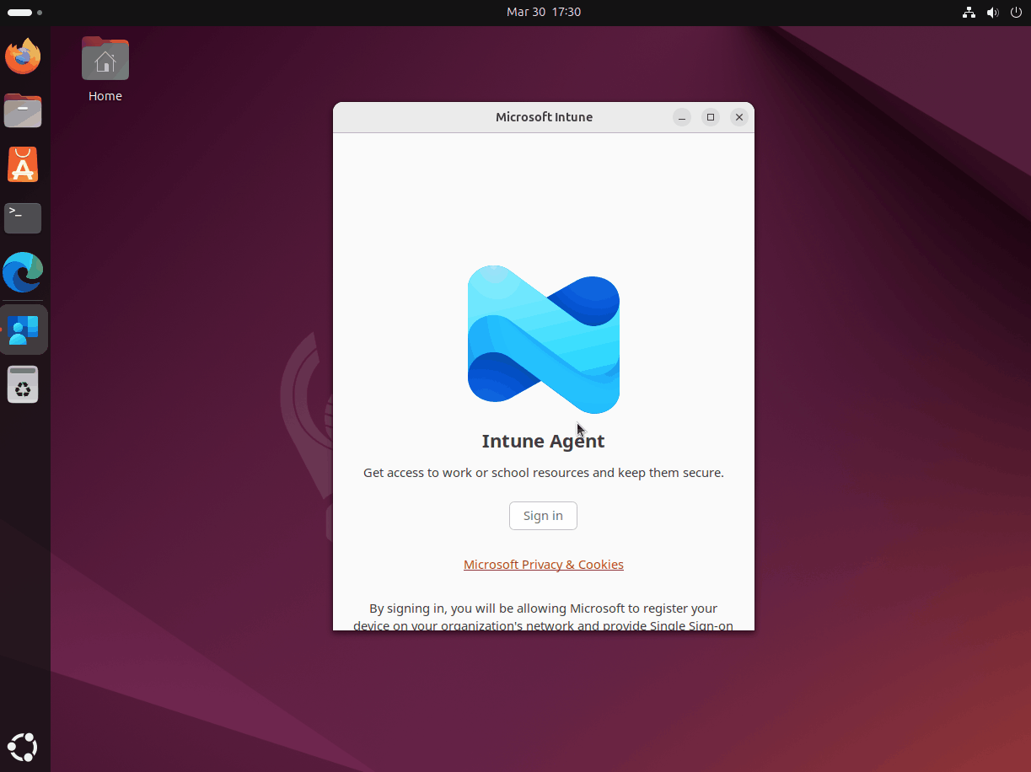This screenshot has height=772, width=1031.
Task: Click the workspace indicator at top left
Action: point(25,12)
